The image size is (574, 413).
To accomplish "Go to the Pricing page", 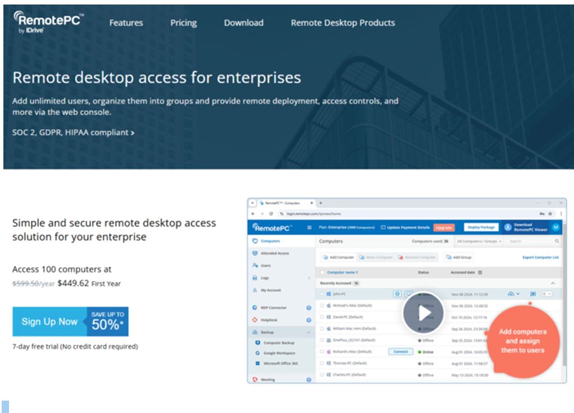I will pyautogui.click(x=183, y=23).
